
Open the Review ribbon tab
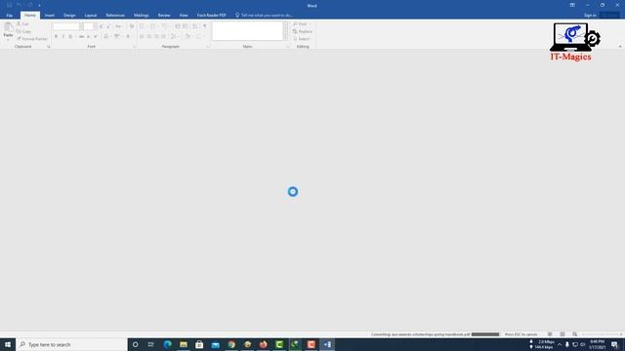tap(164, 16)
